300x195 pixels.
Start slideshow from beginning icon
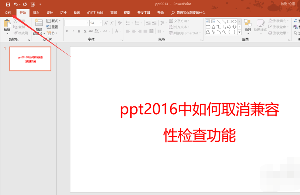[33, 4]
